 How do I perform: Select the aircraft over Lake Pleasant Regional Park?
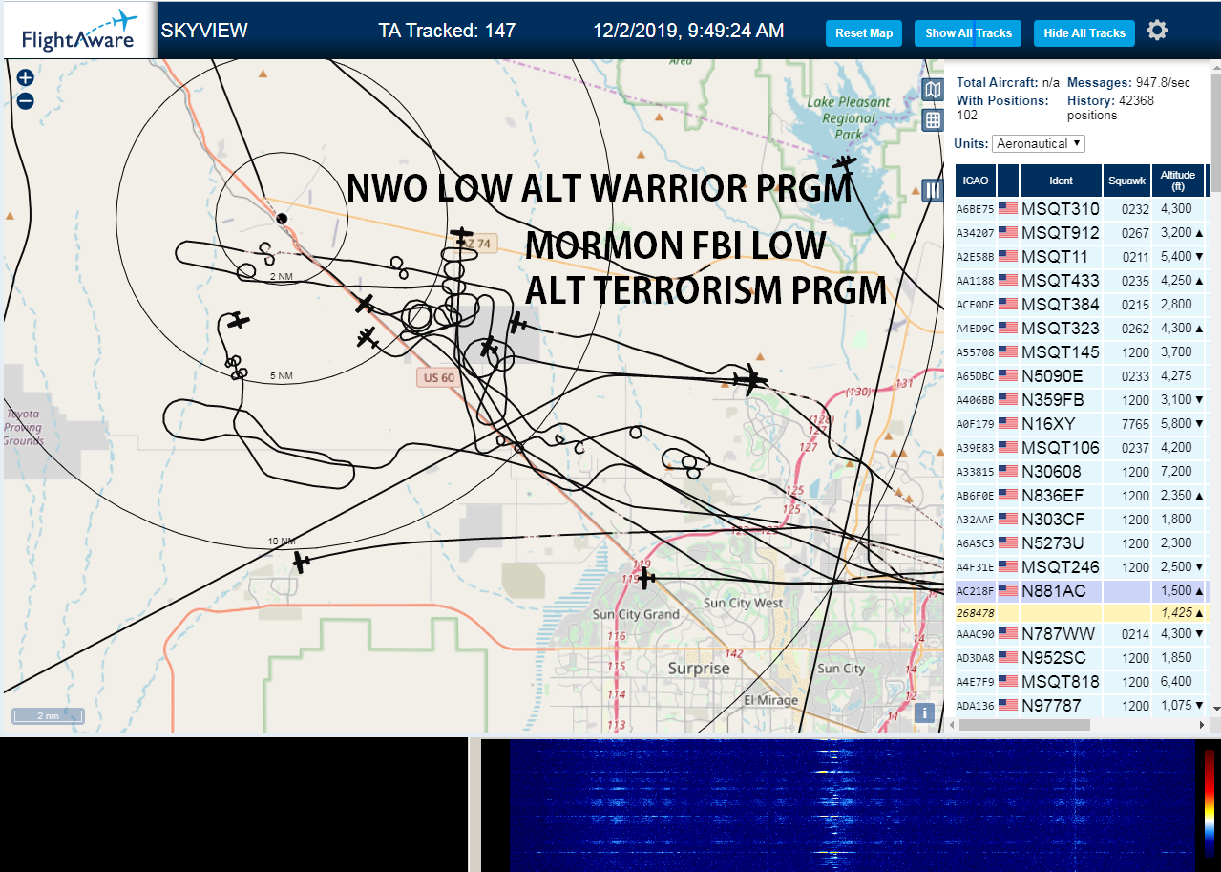(x=845, y=164)
